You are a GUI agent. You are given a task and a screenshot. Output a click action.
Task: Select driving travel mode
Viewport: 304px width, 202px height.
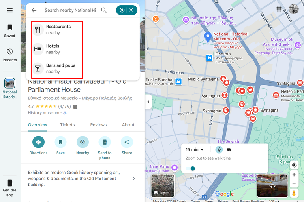tap(229, 150)
